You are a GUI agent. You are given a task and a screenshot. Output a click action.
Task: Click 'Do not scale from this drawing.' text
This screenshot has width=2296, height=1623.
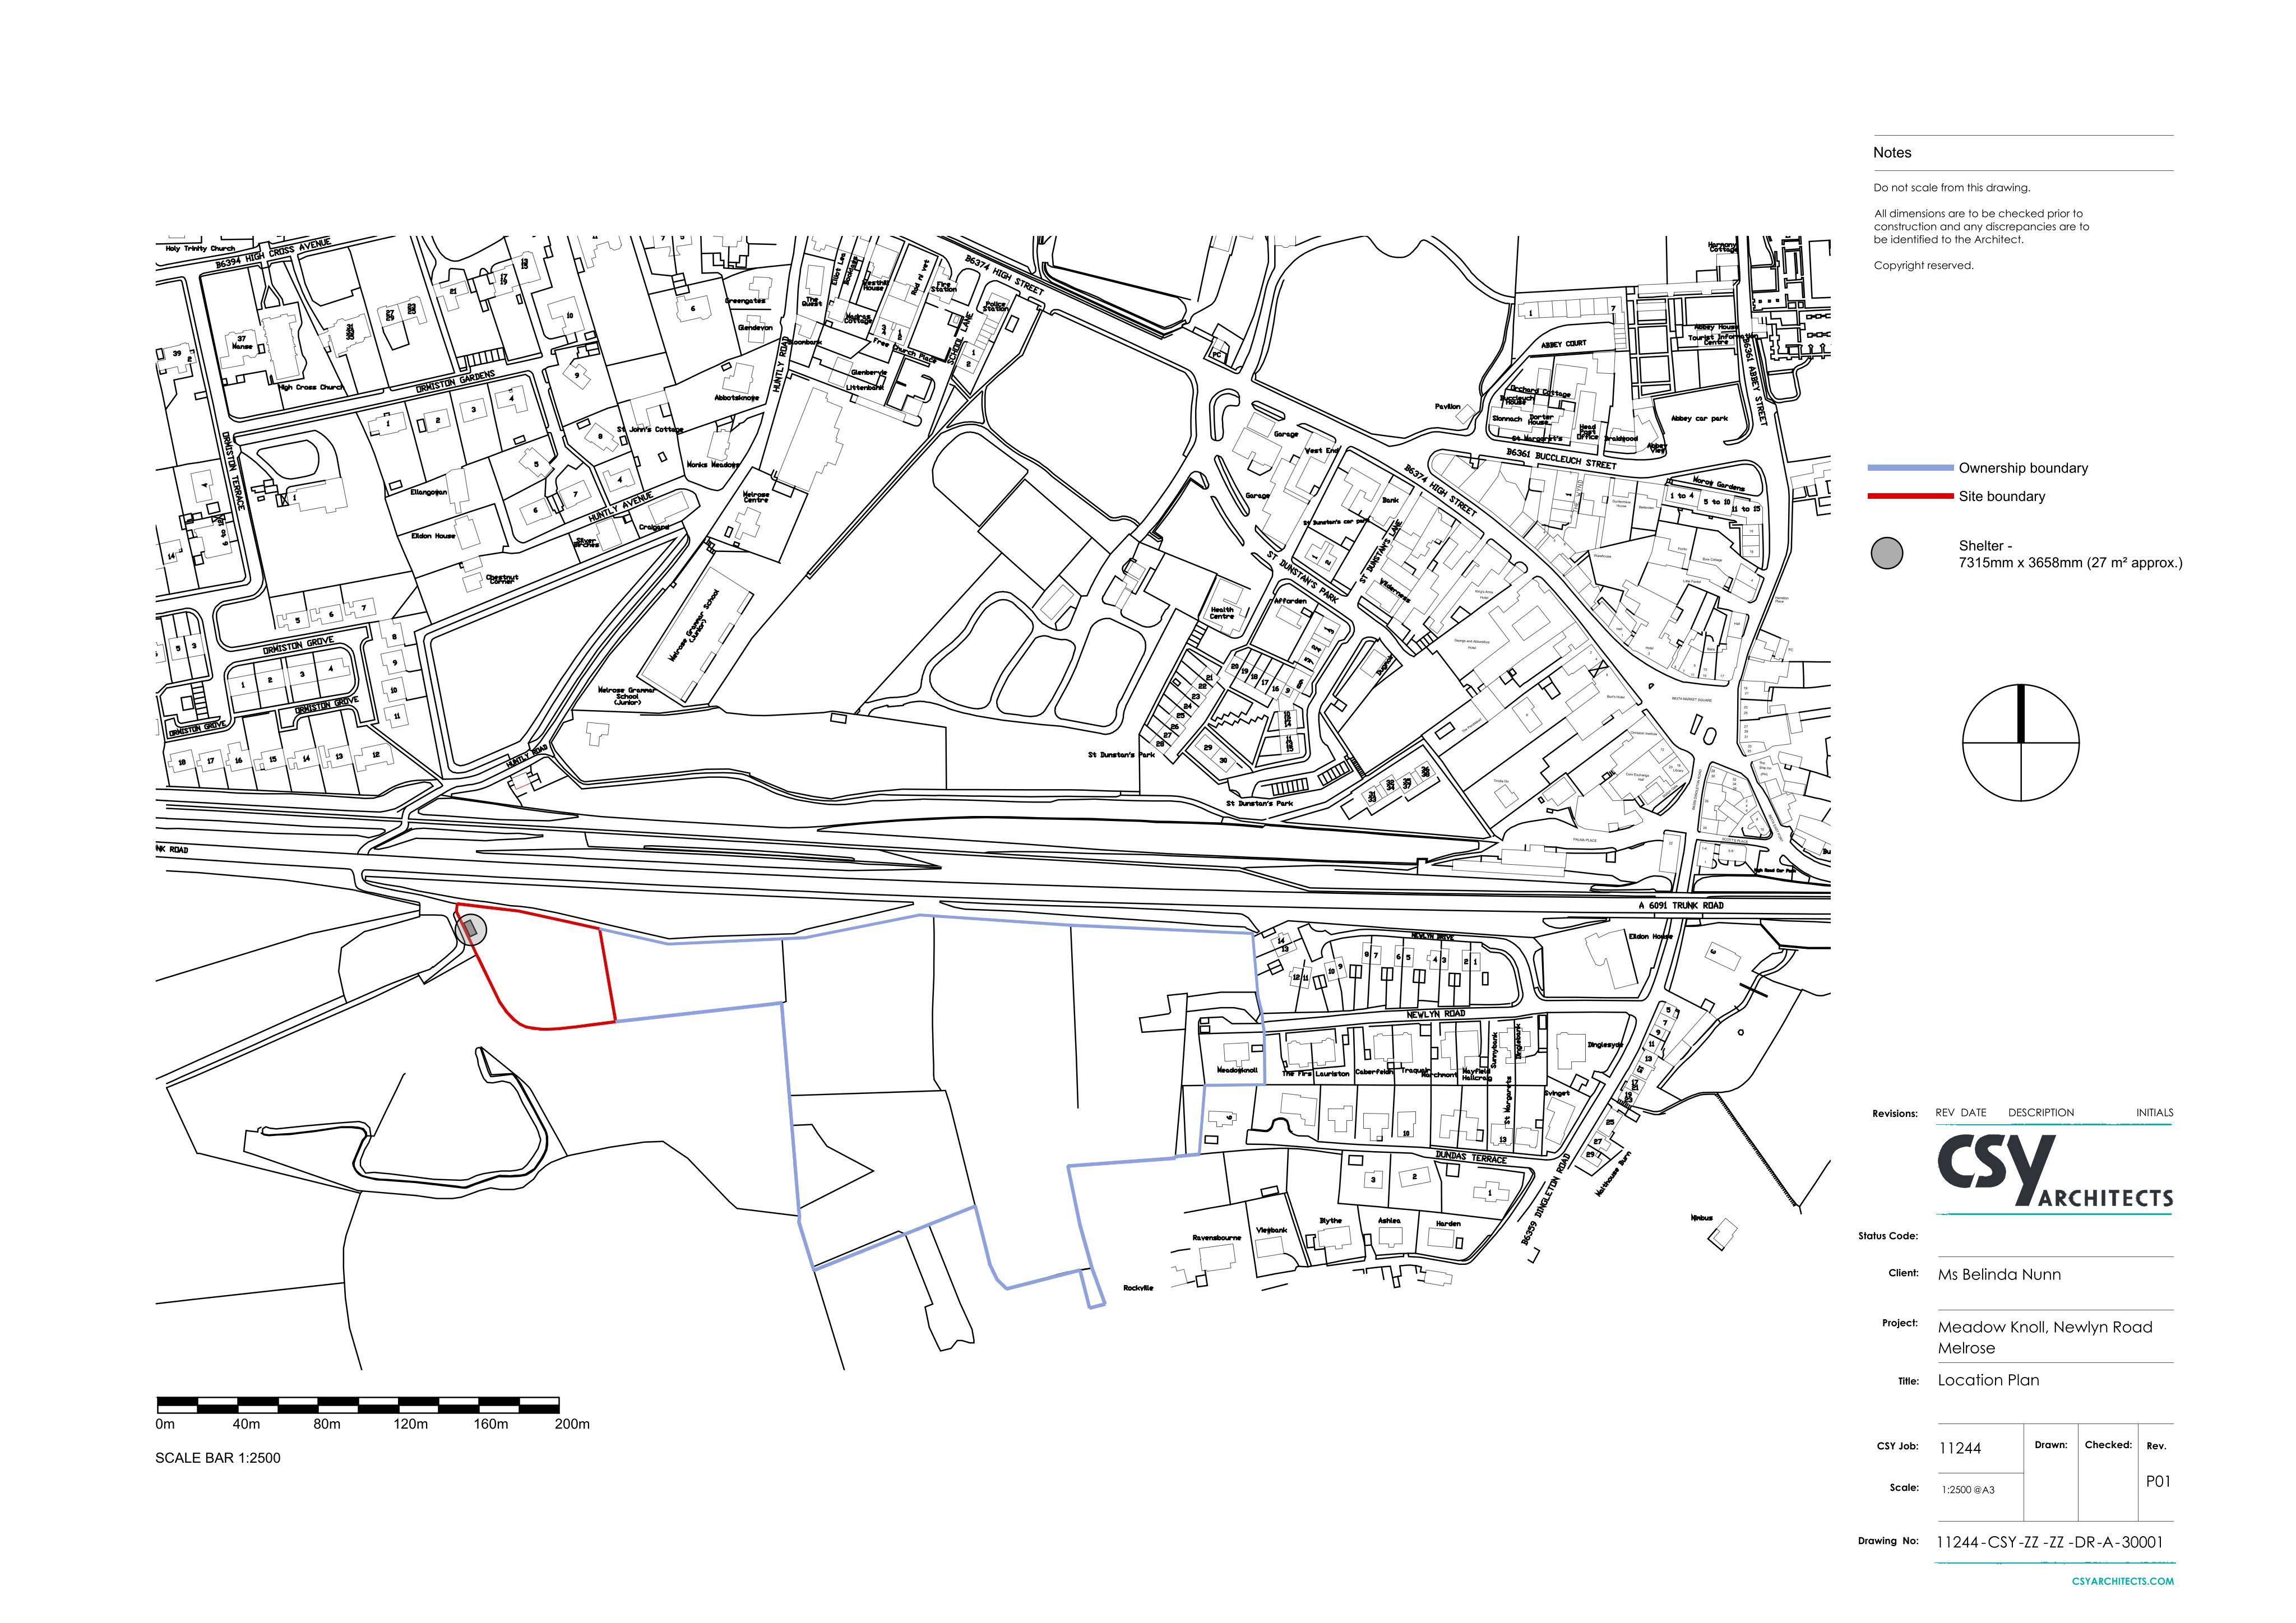[1952, 187]
